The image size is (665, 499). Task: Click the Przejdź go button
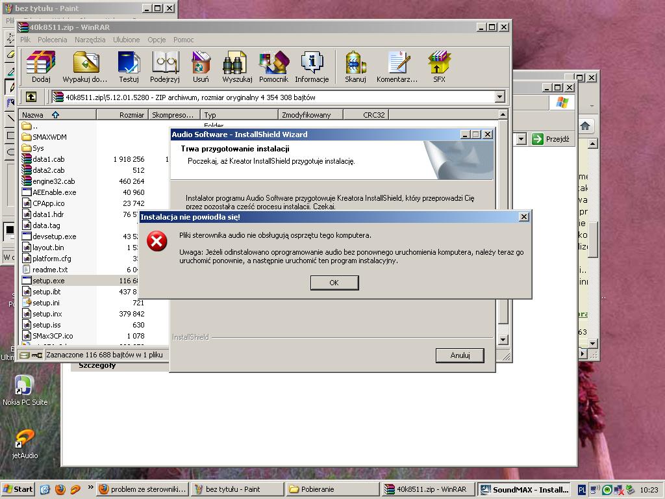[x=551, y=139]
